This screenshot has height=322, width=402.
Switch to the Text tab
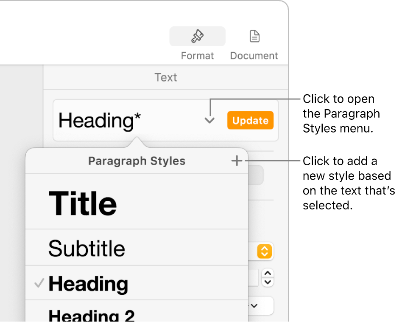(x=165, y=77)
